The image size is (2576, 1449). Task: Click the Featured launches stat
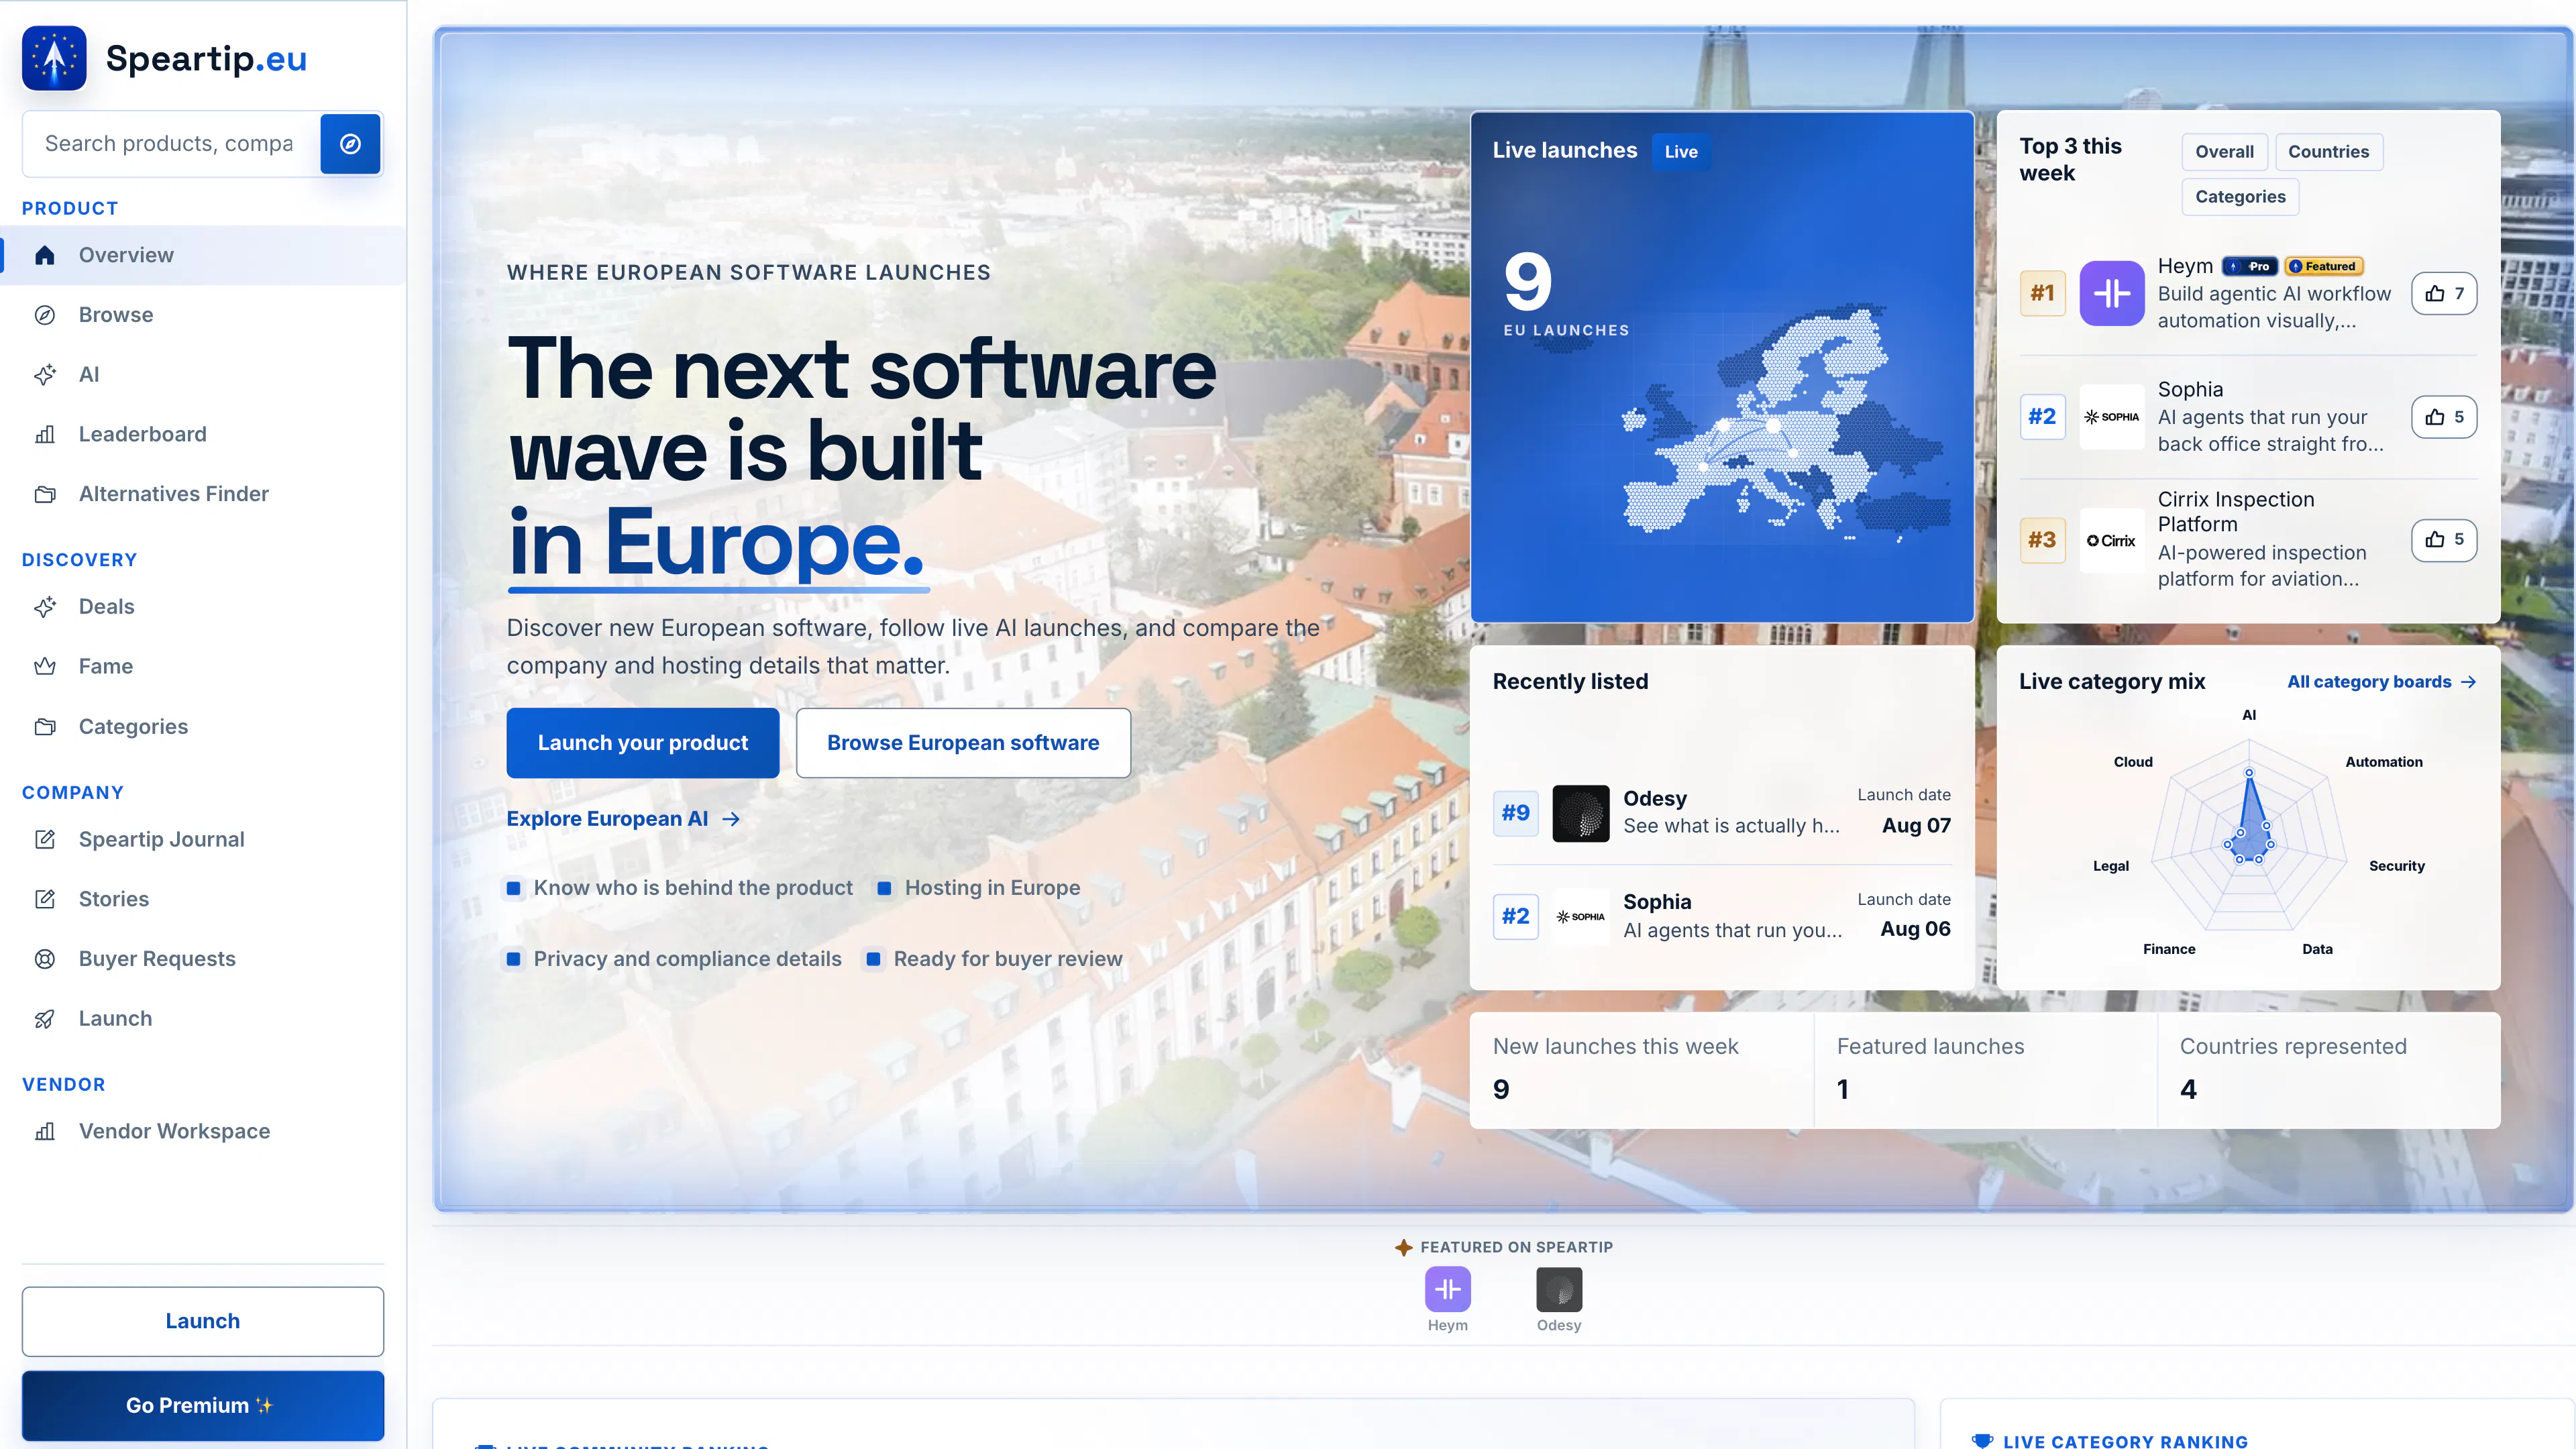pos(1985,1070)
